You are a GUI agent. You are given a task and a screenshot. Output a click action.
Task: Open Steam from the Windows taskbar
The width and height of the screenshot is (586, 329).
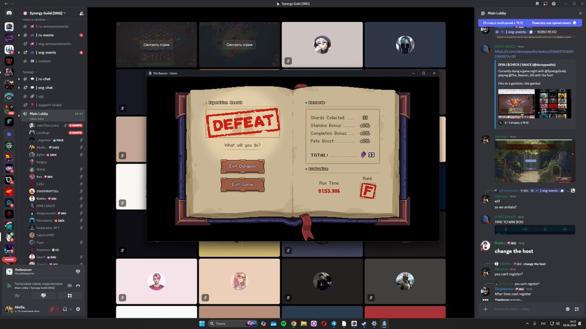tap(364, 323)
